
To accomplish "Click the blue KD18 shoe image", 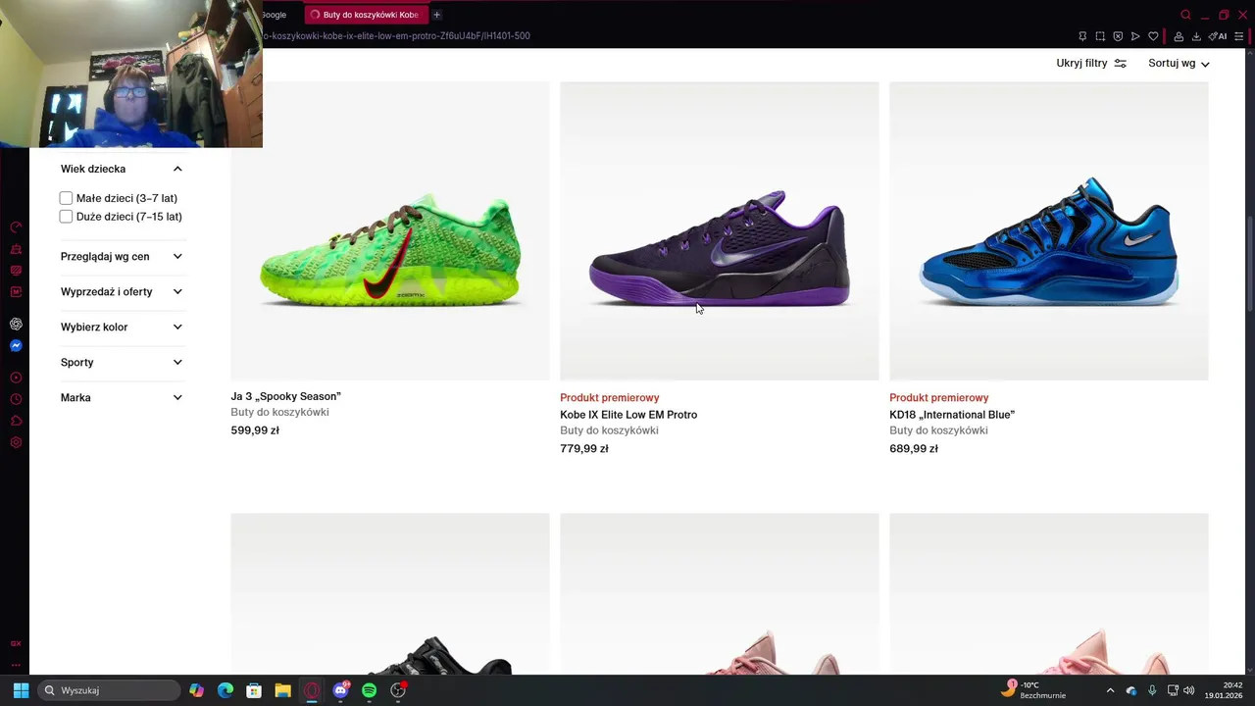I will point(1049,230).
